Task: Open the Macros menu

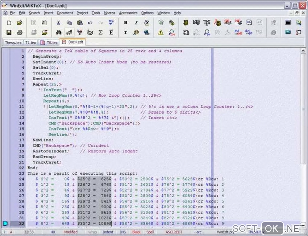Action: (109, 13)
